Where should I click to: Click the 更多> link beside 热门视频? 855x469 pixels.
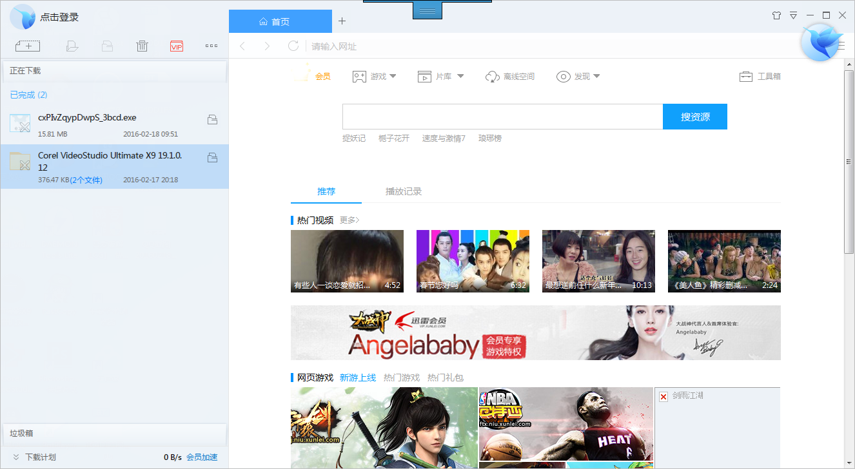tap(349, 220)
